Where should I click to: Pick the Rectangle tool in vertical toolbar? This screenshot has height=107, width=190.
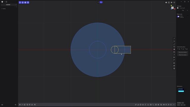point(174,52)
